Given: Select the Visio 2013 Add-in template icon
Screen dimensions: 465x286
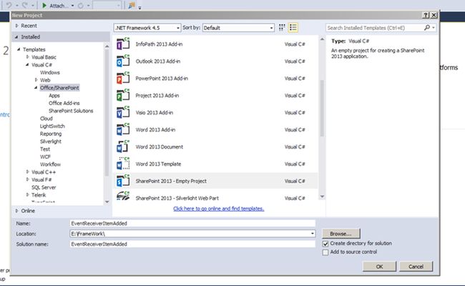Looking at the screenshot, I should click(123, 113).
